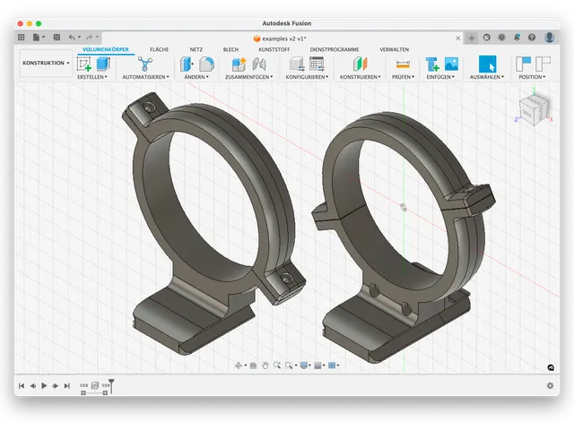Click the timeline end marker
This screenshot has height=430, width=574.
(111, 386)
